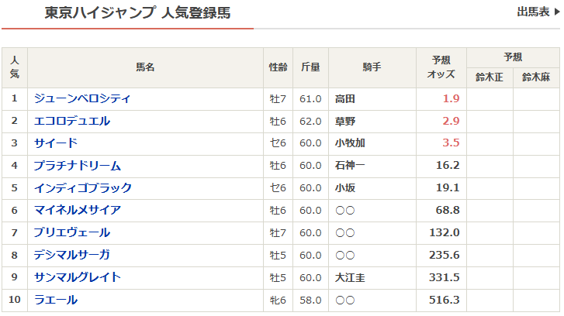Click the サイード horse name
564x316 pixels.
click(56, 143)
